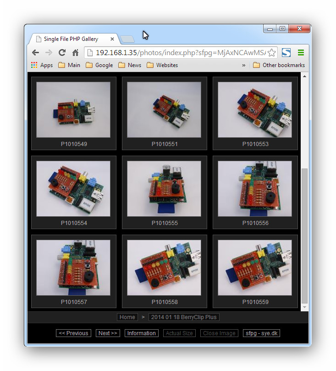Open thumbnail P1010555
336x371 pixels.
(x=164, y=189)
